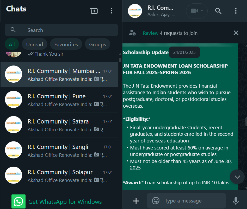Click the WhatsApp logo icon in banner

18,201
